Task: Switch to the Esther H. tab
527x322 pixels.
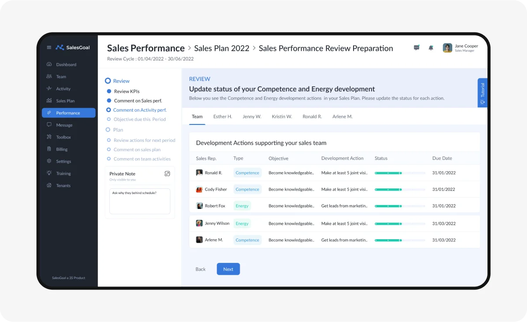Action: coord(223,117)
